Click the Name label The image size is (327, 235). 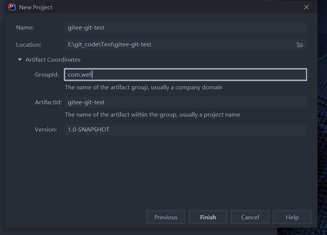25,27
